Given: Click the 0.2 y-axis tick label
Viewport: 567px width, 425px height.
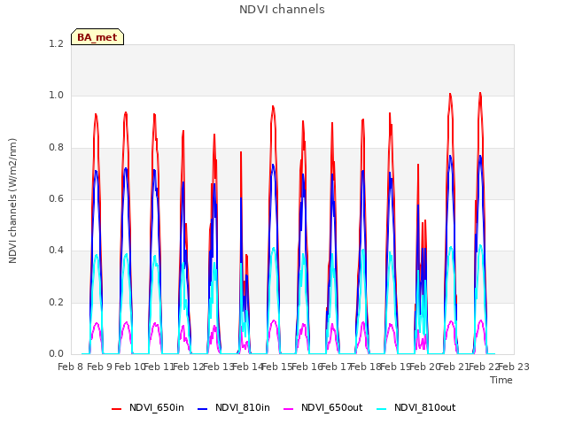Looking at the screenshot, I should click(x=56, y=302).
